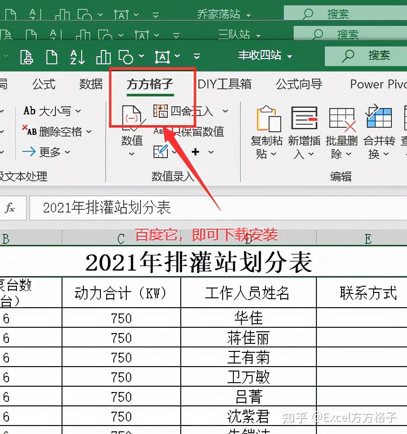
Task: Open 大小写 case dropdown
Action: (52, 111)
